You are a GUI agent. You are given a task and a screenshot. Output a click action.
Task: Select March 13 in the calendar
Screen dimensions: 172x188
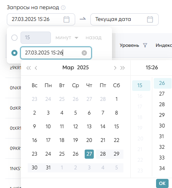89,126
